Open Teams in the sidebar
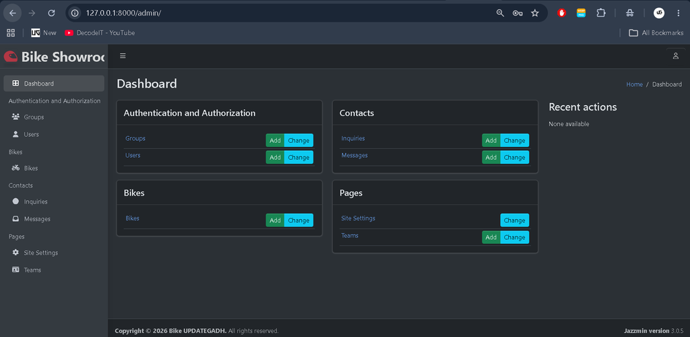 (x=54, y=270)
